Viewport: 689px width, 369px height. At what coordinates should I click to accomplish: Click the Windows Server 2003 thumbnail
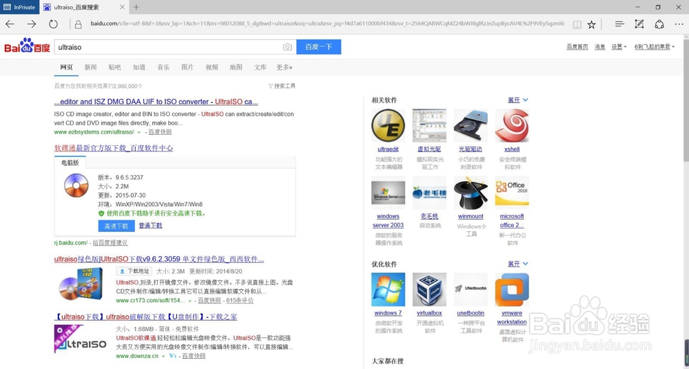click(388, 192)
